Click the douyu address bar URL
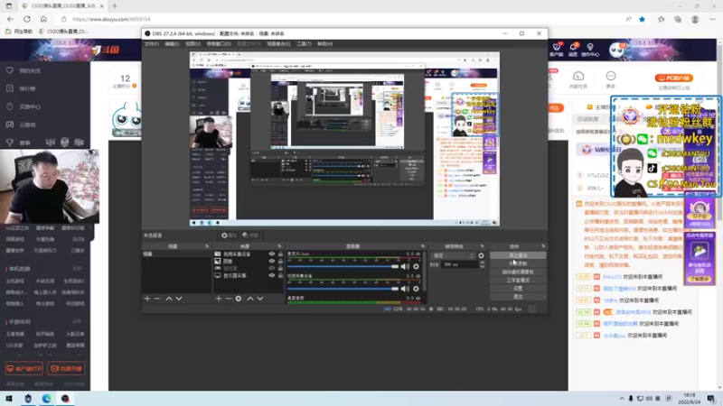This screenshot has width=723, height=406. 111,19
